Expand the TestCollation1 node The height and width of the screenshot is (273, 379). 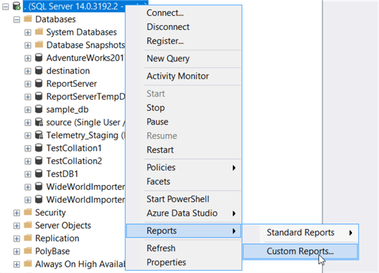(x=28, y=148)
